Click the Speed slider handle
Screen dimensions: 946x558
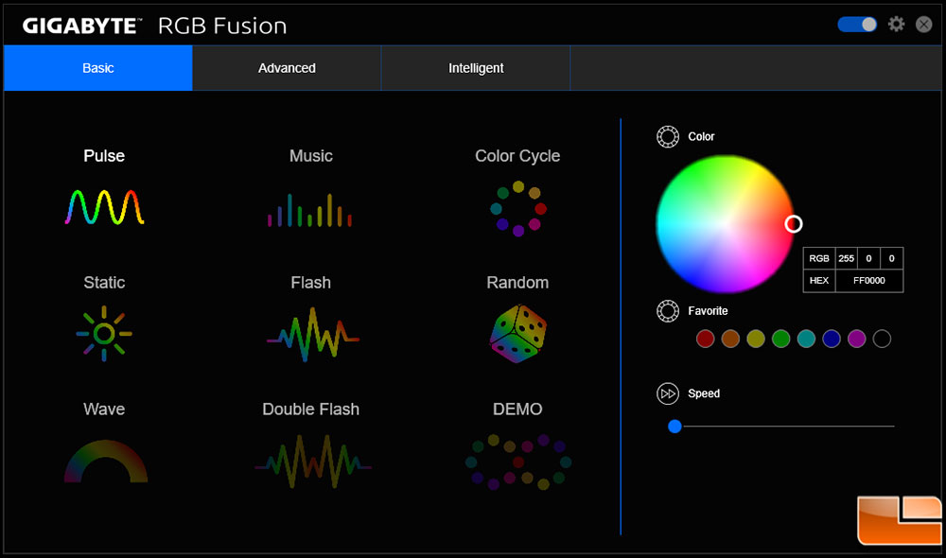[674, 427]
